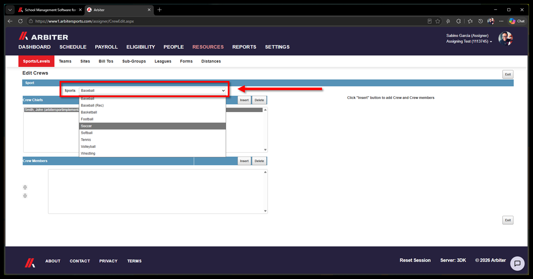Open the Contact footer link
Viewport: 533px width, 279px height.
(80, 261)
